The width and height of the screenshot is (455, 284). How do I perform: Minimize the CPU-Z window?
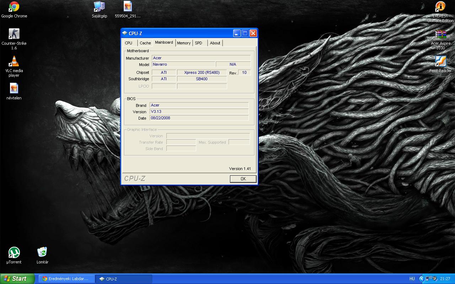237,33
